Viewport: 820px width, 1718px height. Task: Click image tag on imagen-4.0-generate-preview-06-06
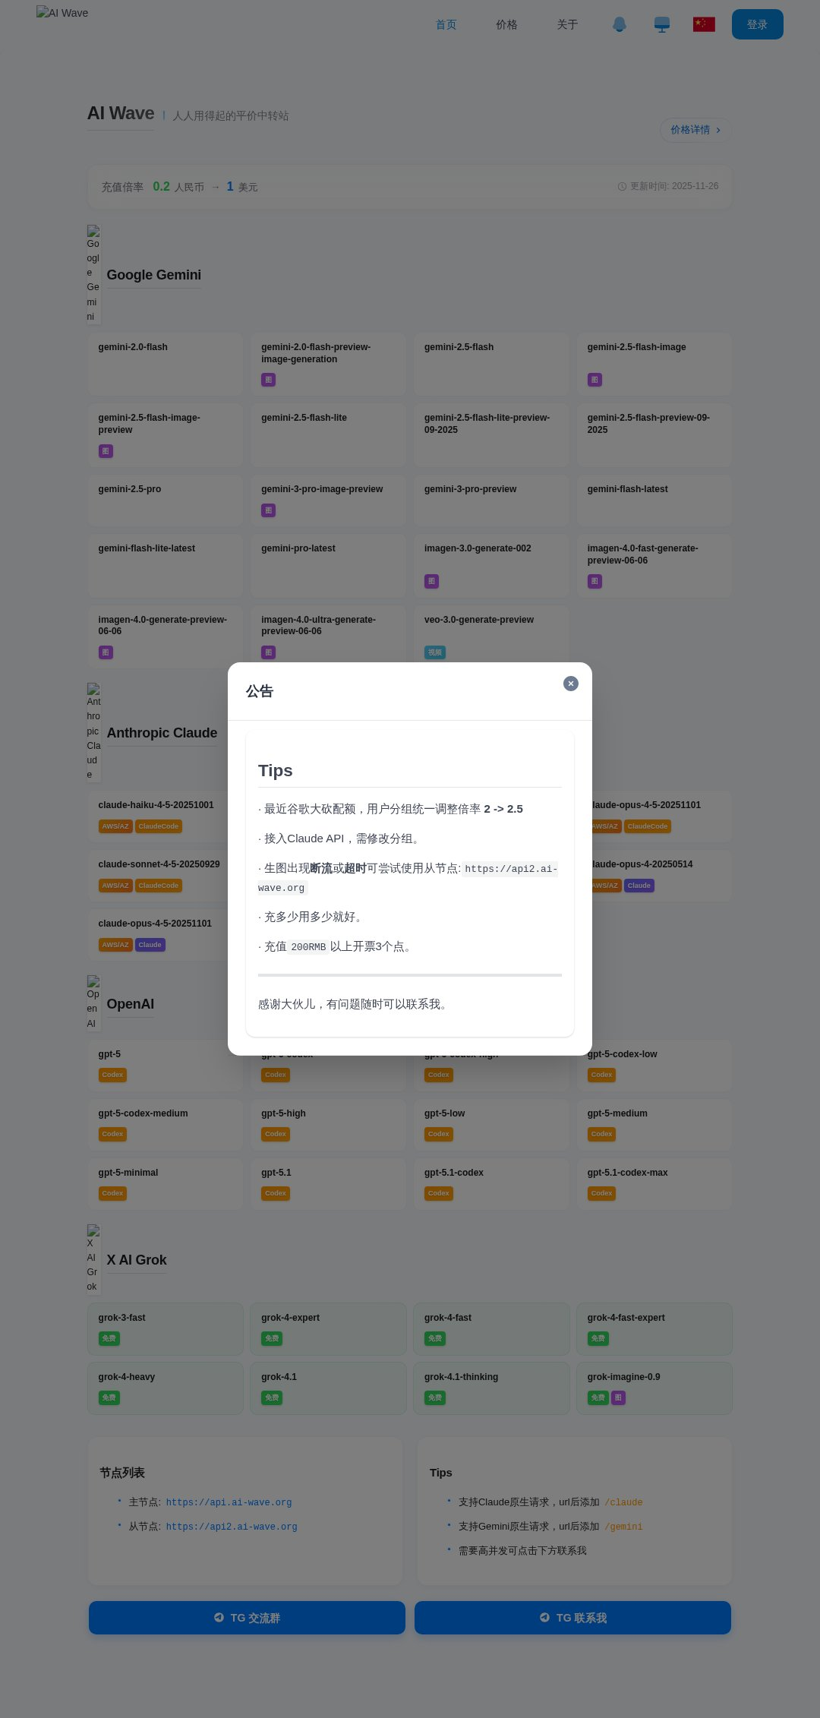pos(106,652)
